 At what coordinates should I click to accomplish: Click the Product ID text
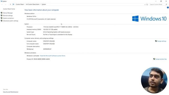(x=38, y=59)
